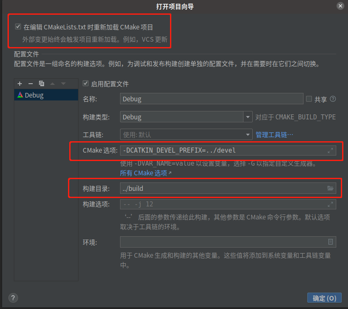Toggle reload CMake project on CMakeLists.txt edit
The width and height of the screenshot is (348, 309).
pyautogui.click(x=18, y=26)
